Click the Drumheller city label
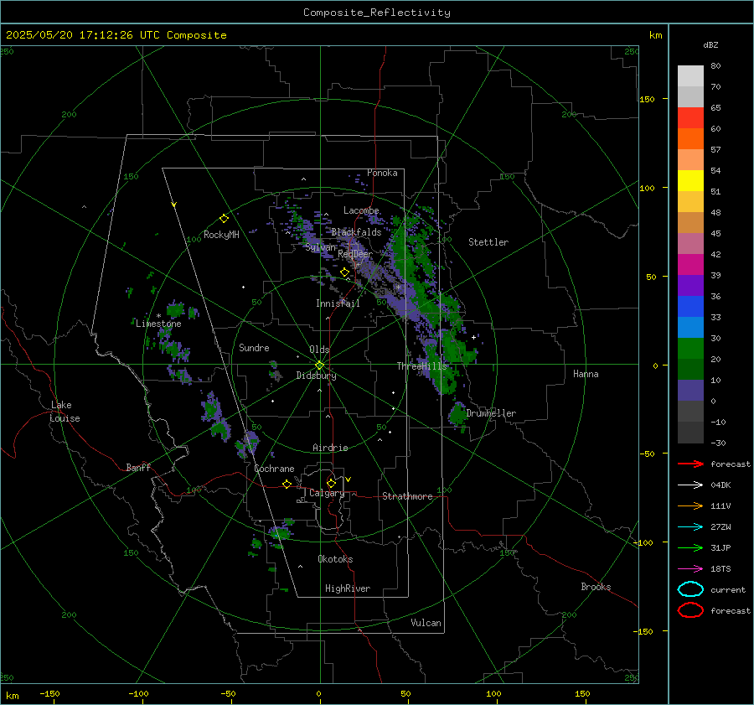Image resolution: width=754 pixels, height=705 pixels. tap(491, 413)
